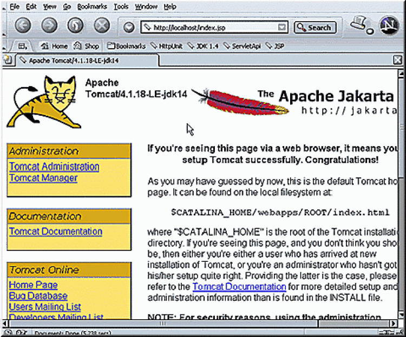Click the Netscape N logo icon
This screenshot has height=337, width=406.
tap(388, 25)
